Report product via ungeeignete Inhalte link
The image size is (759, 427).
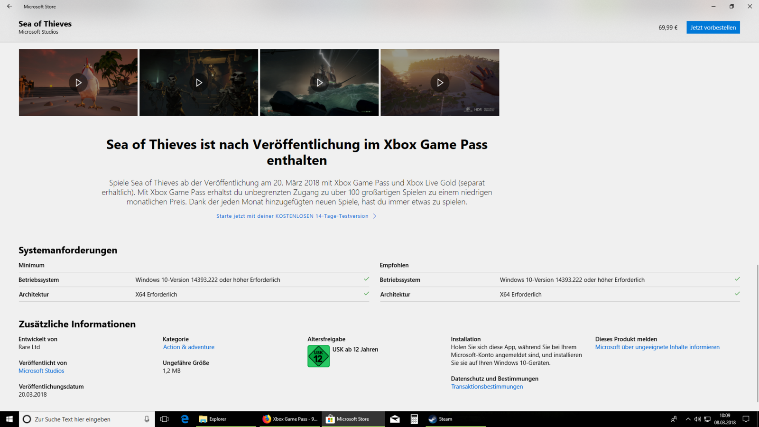pyautogui.click(x=657, y=347)
